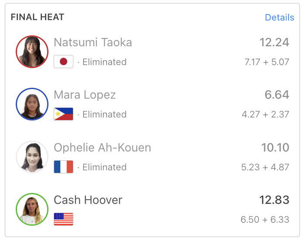The height and width of the screenshot is (241, 303).
Task: Select the Natsumi Taoka name
Action: pyautogui.click(x=93, y=42)
